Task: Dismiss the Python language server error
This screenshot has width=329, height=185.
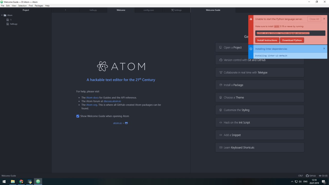Action: pos(324,19)
